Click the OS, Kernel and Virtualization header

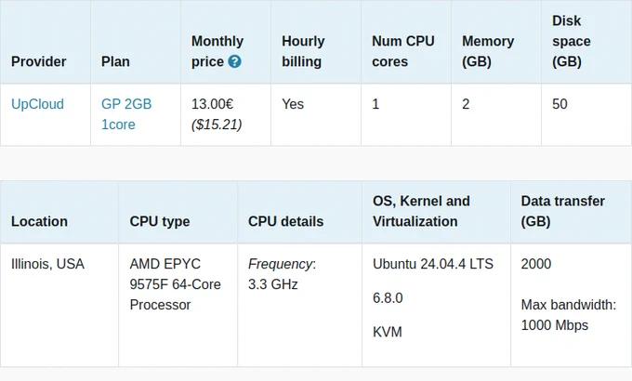pyautogui.click(x=421, y=211)
